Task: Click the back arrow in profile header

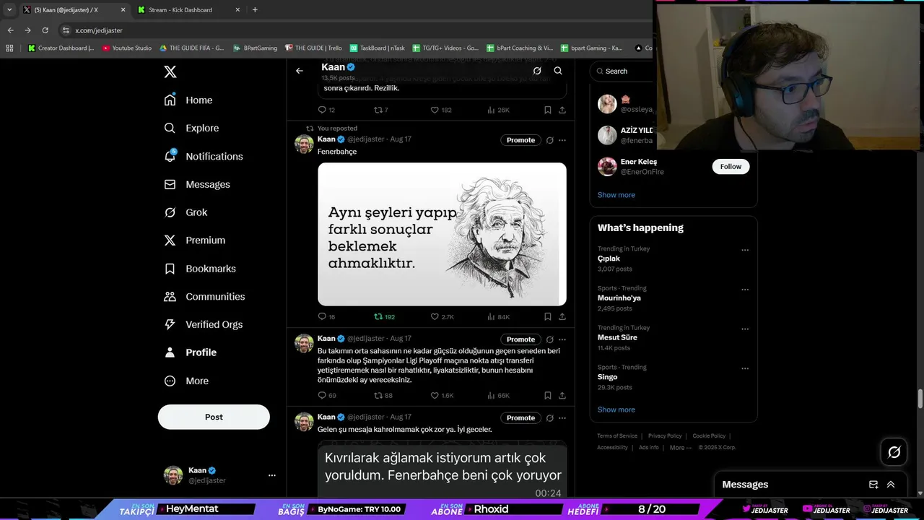Action: coord(300,71)
